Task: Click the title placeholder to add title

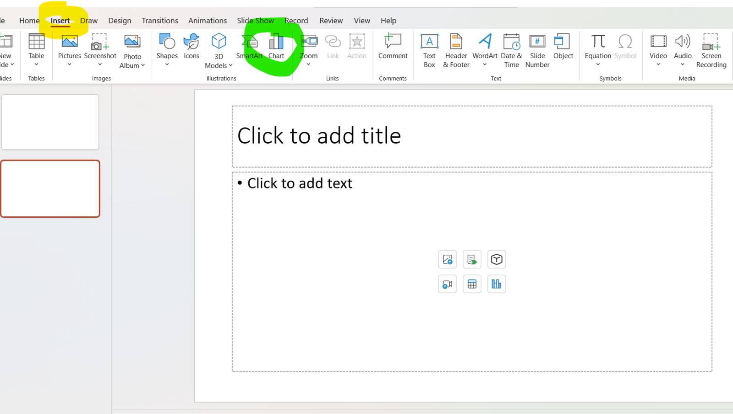Action: pos(471,136)
